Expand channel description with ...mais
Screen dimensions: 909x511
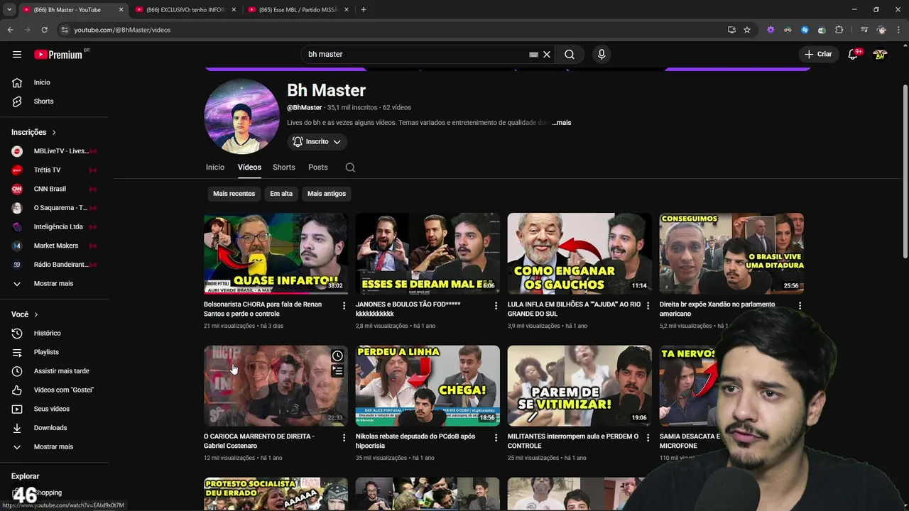click(562, 123)
